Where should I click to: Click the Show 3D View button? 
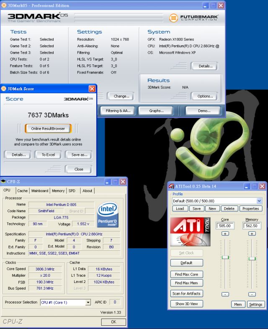[187, 304]
